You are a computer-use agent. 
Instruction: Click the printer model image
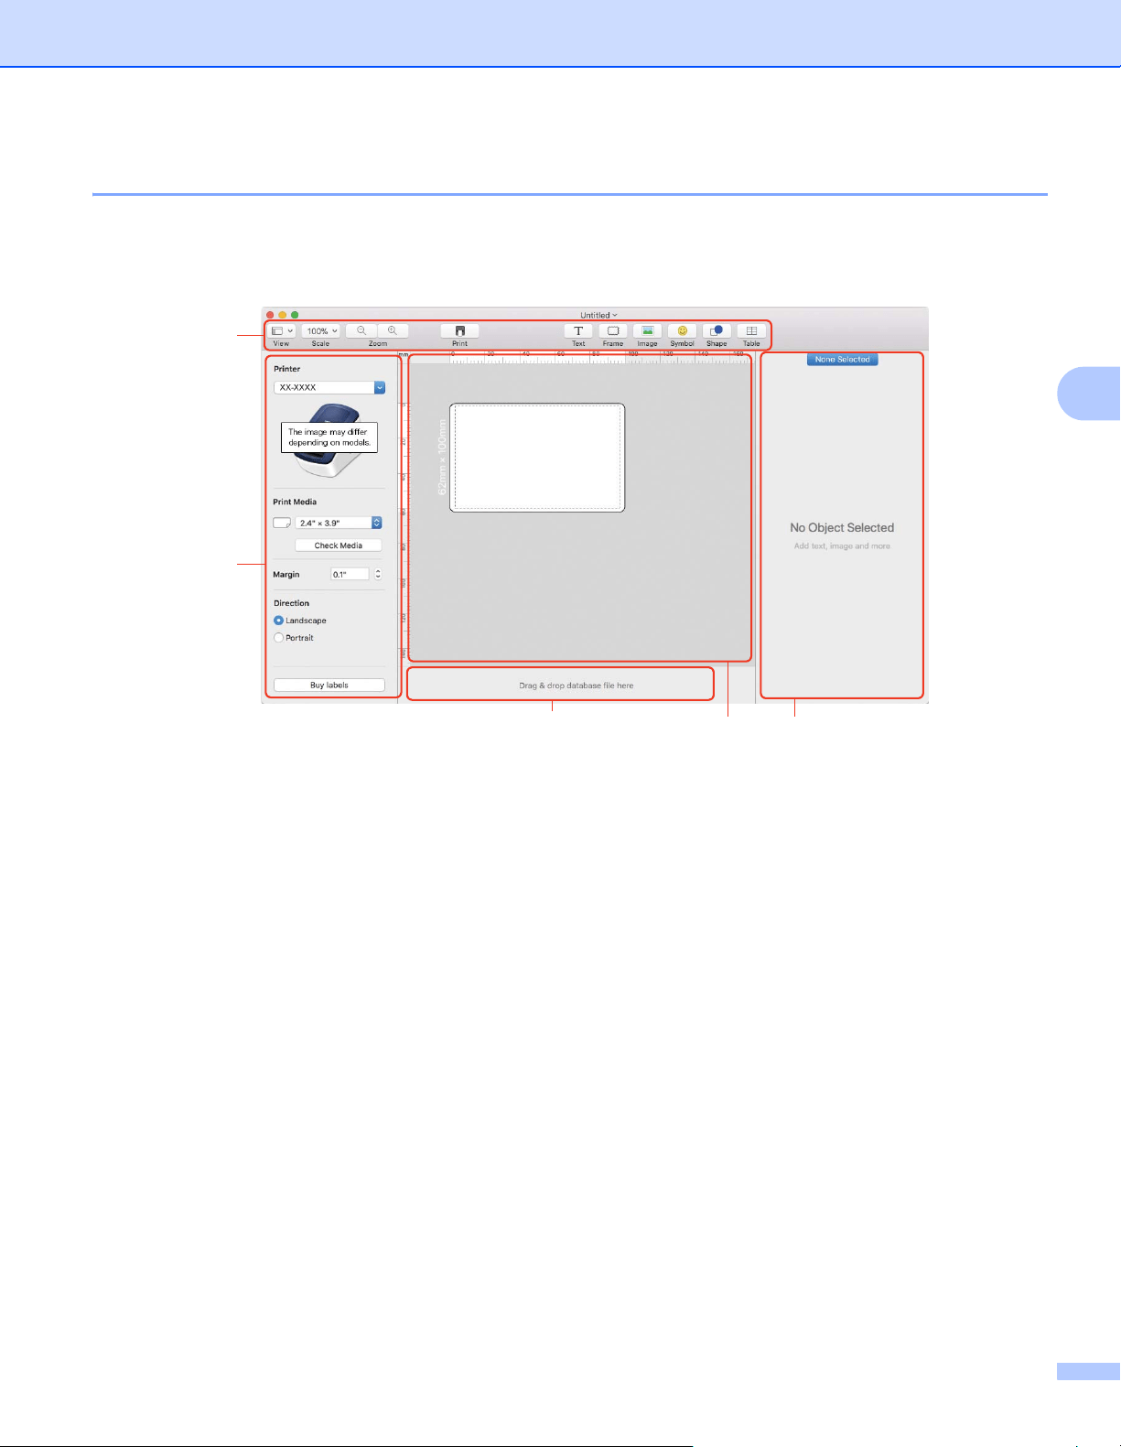[329, 439]
